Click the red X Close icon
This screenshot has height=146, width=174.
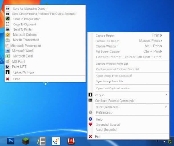pyautogui.click(x=7, y=79)
